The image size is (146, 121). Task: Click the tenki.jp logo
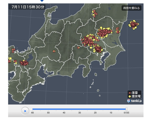tap(134, 101)
